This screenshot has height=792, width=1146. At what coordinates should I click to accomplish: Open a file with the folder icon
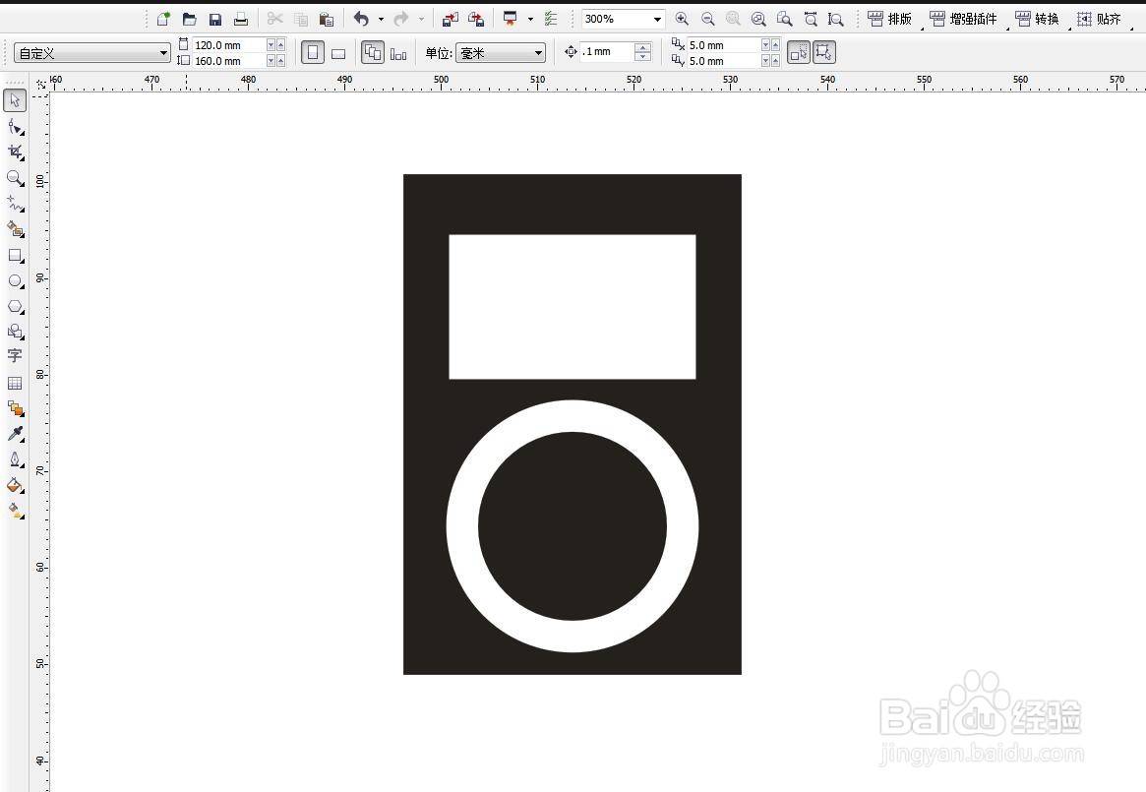pos(189,19)
